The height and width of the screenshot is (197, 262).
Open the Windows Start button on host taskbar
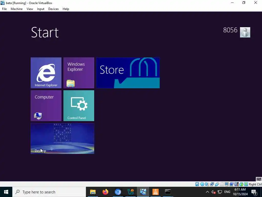[6, 192]
